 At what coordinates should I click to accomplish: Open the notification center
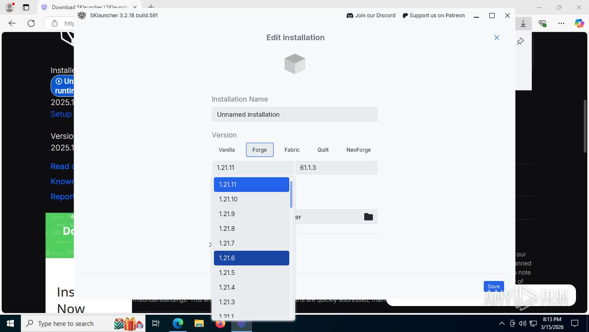[x=575, y=323]
